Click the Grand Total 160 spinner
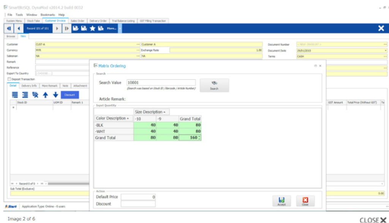The height and width of the screenshot is (223, 389). click(x=199, y=138)
